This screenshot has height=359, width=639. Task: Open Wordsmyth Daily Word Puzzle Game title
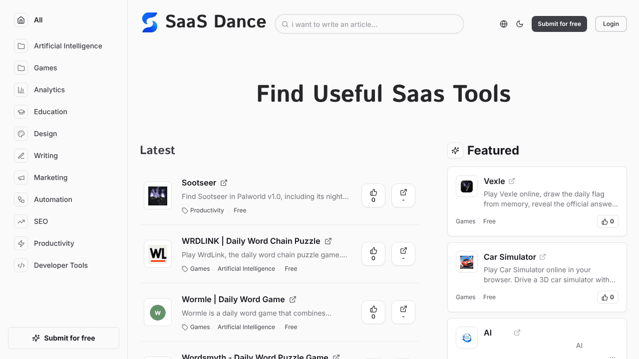click(255, 356)
